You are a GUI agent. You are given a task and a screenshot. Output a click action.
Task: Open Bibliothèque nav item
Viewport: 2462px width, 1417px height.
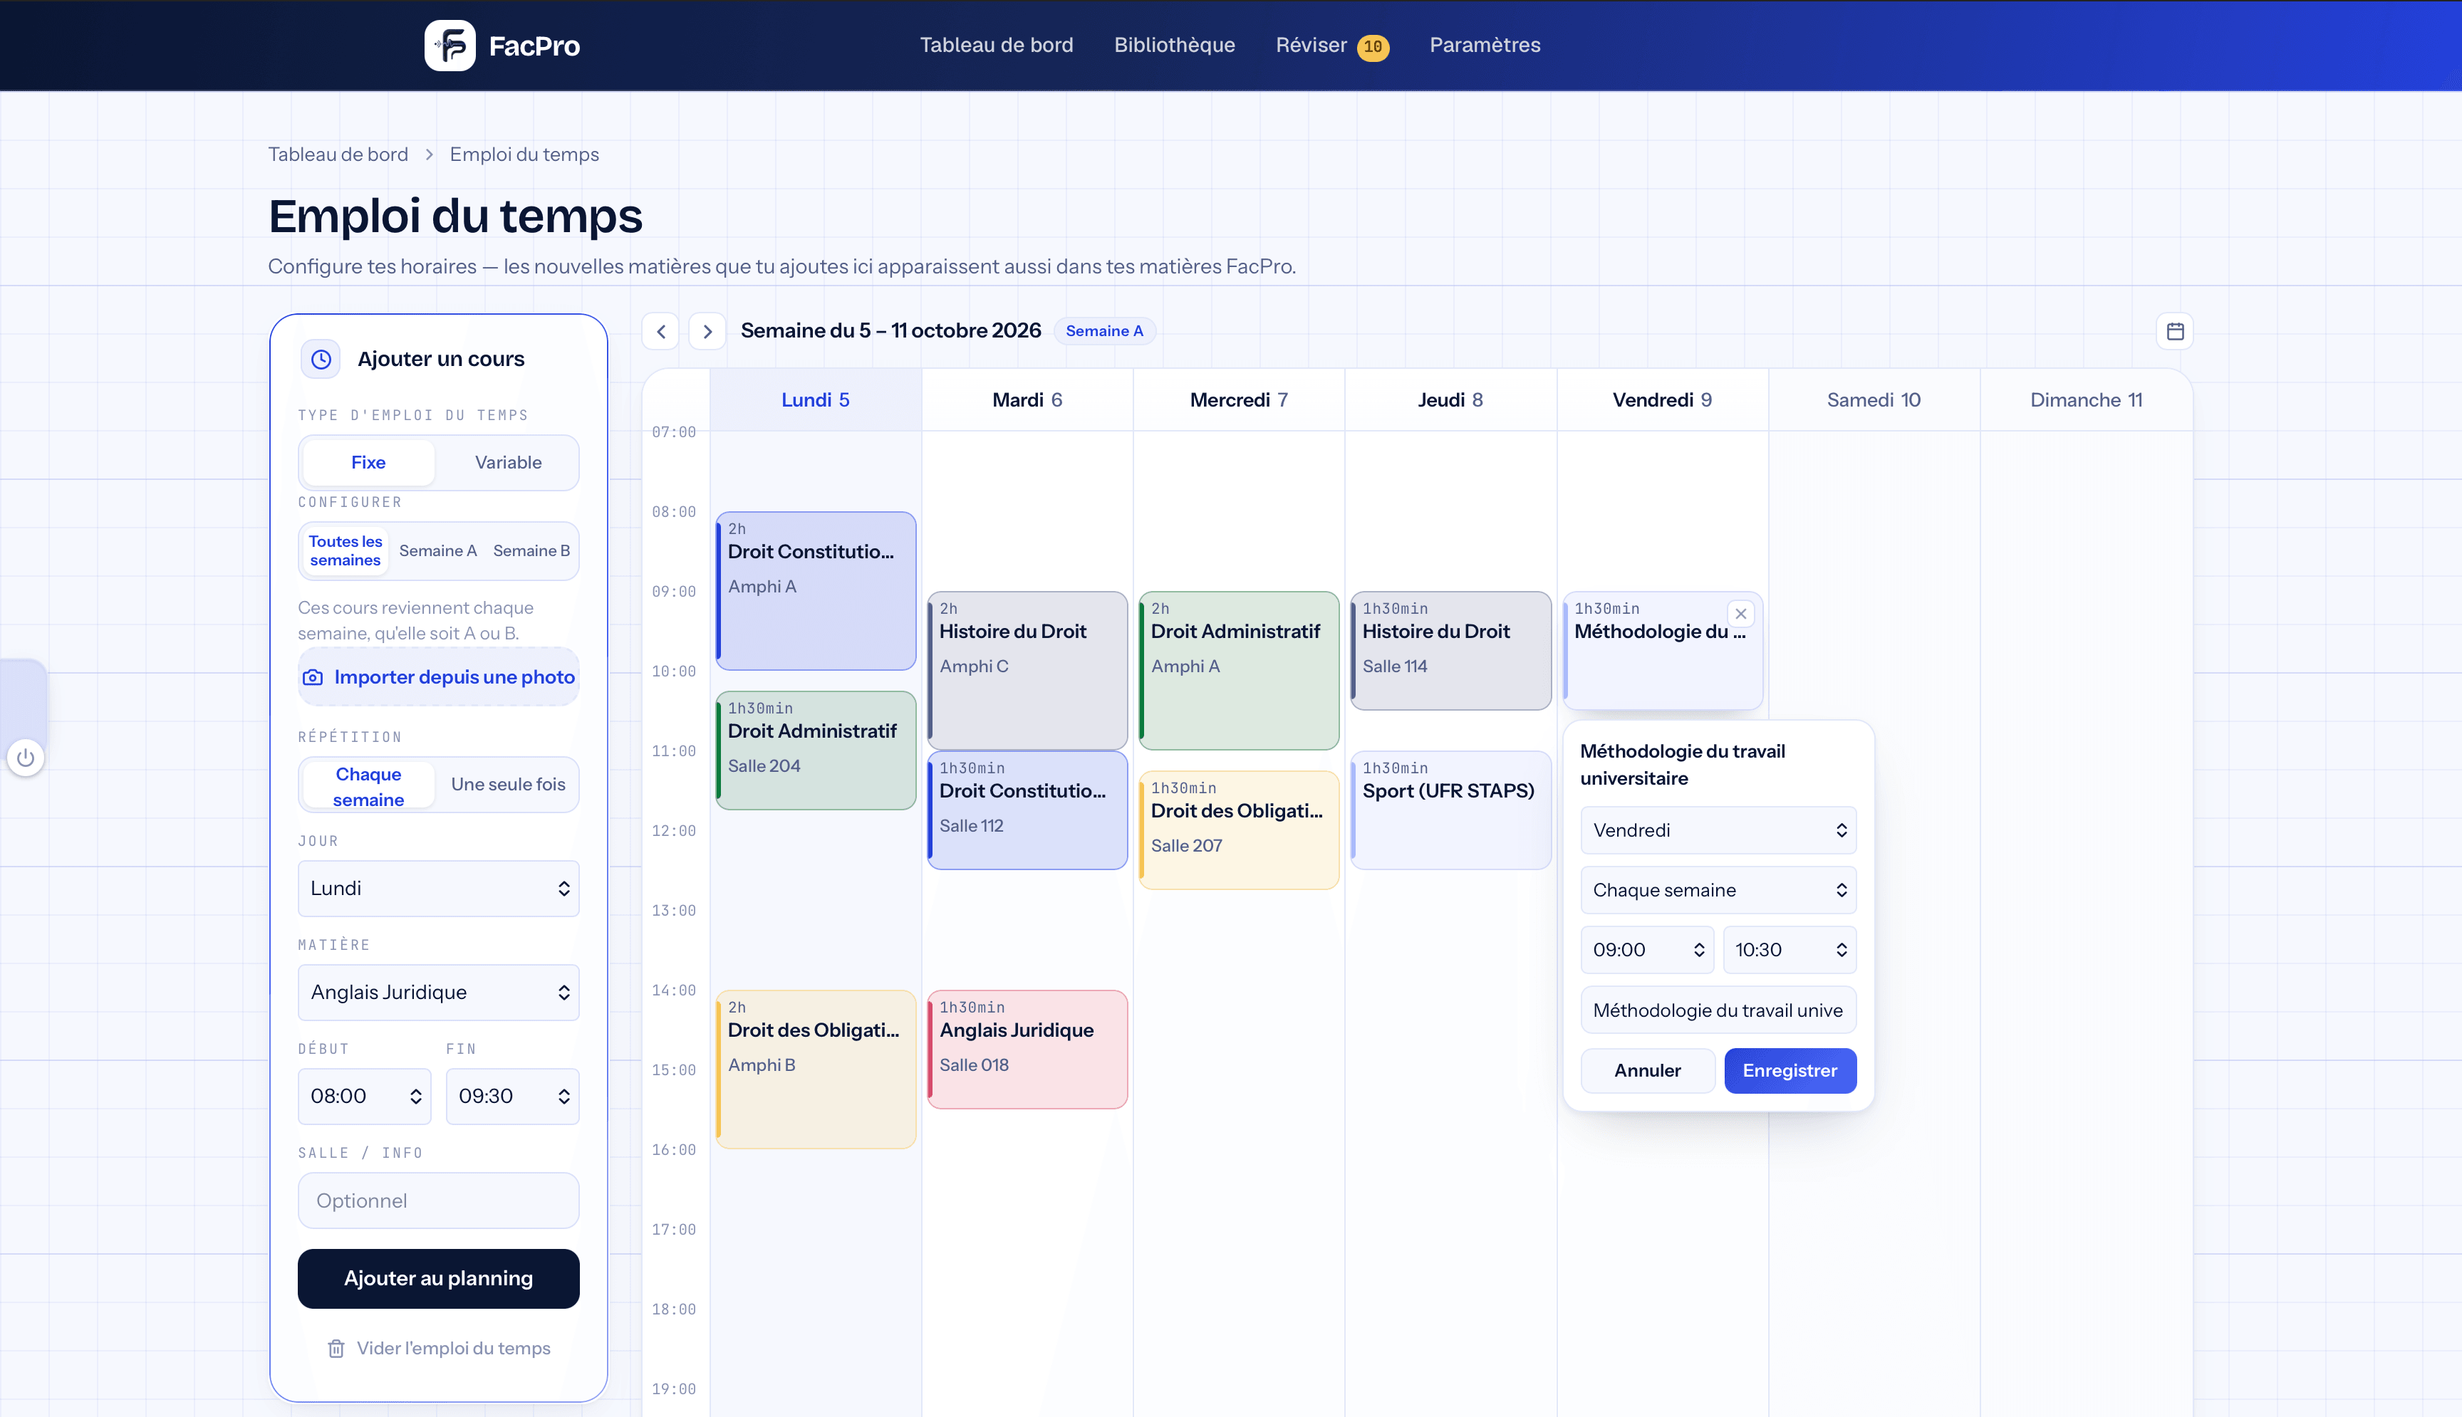1174,45
